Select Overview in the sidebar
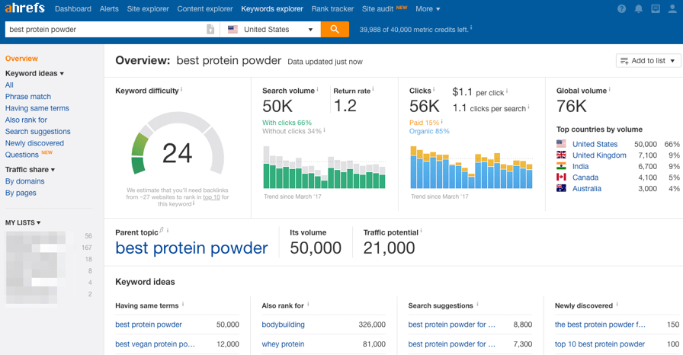 coord(21,59)
